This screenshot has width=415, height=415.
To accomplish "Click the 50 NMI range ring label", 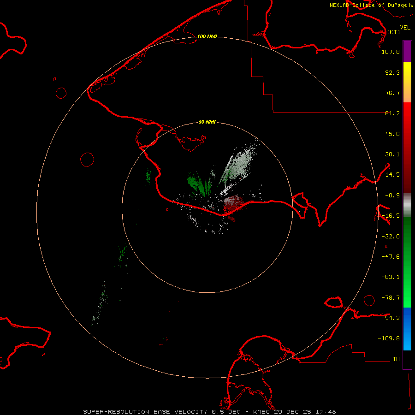I will pyautogui.click(x=207, y=122).
